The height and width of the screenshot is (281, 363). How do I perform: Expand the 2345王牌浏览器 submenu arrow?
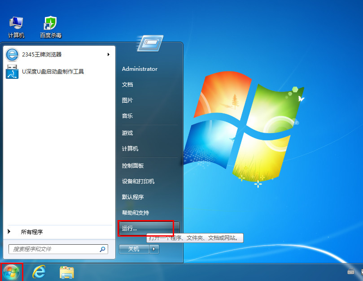click(x=108, y=55)
